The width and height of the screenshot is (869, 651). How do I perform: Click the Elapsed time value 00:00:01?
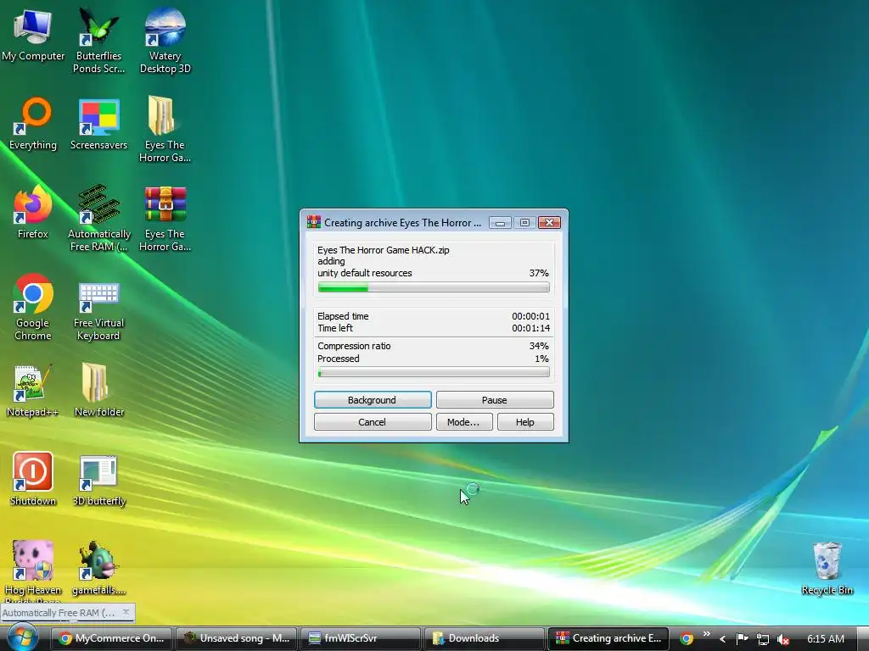[531, 316]
